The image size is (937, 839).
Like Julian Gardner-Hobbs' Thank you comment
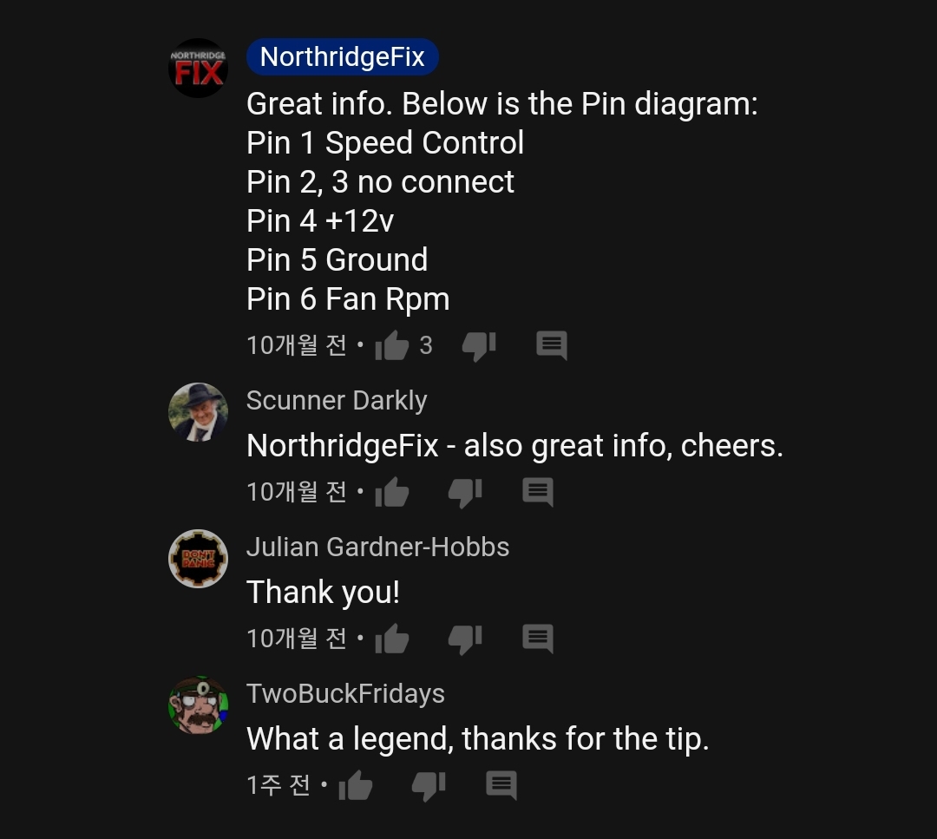(391, 639)
